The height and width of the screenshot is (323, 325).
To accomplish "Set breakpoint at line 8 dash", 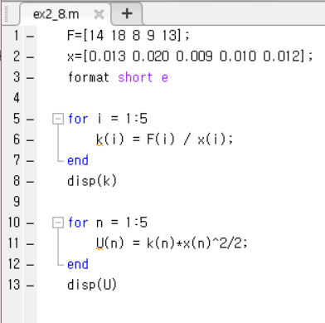I will (x=31, y=182).
